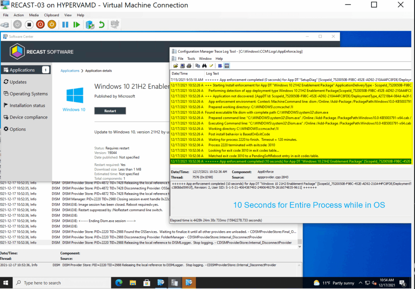Click the green Revert checkpoint icon
This screenshot has height=289, width=415.
102,25
